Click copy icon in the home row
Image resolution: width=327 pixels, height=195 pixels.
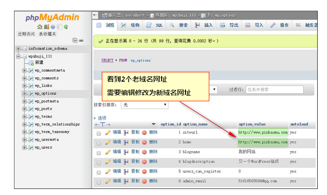pos(126,142)
